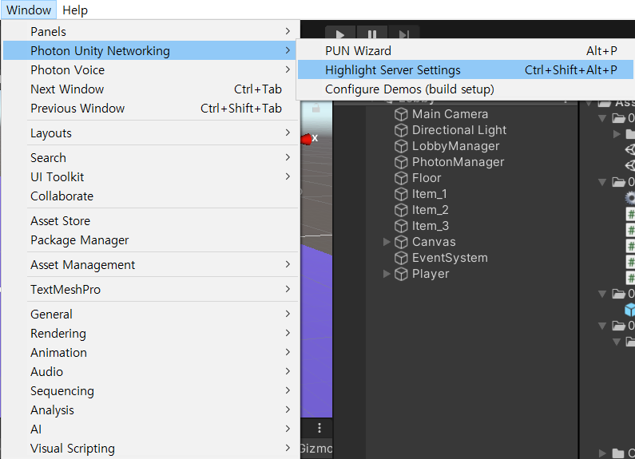Click the Pause button in toolbar

click(371, 34)
